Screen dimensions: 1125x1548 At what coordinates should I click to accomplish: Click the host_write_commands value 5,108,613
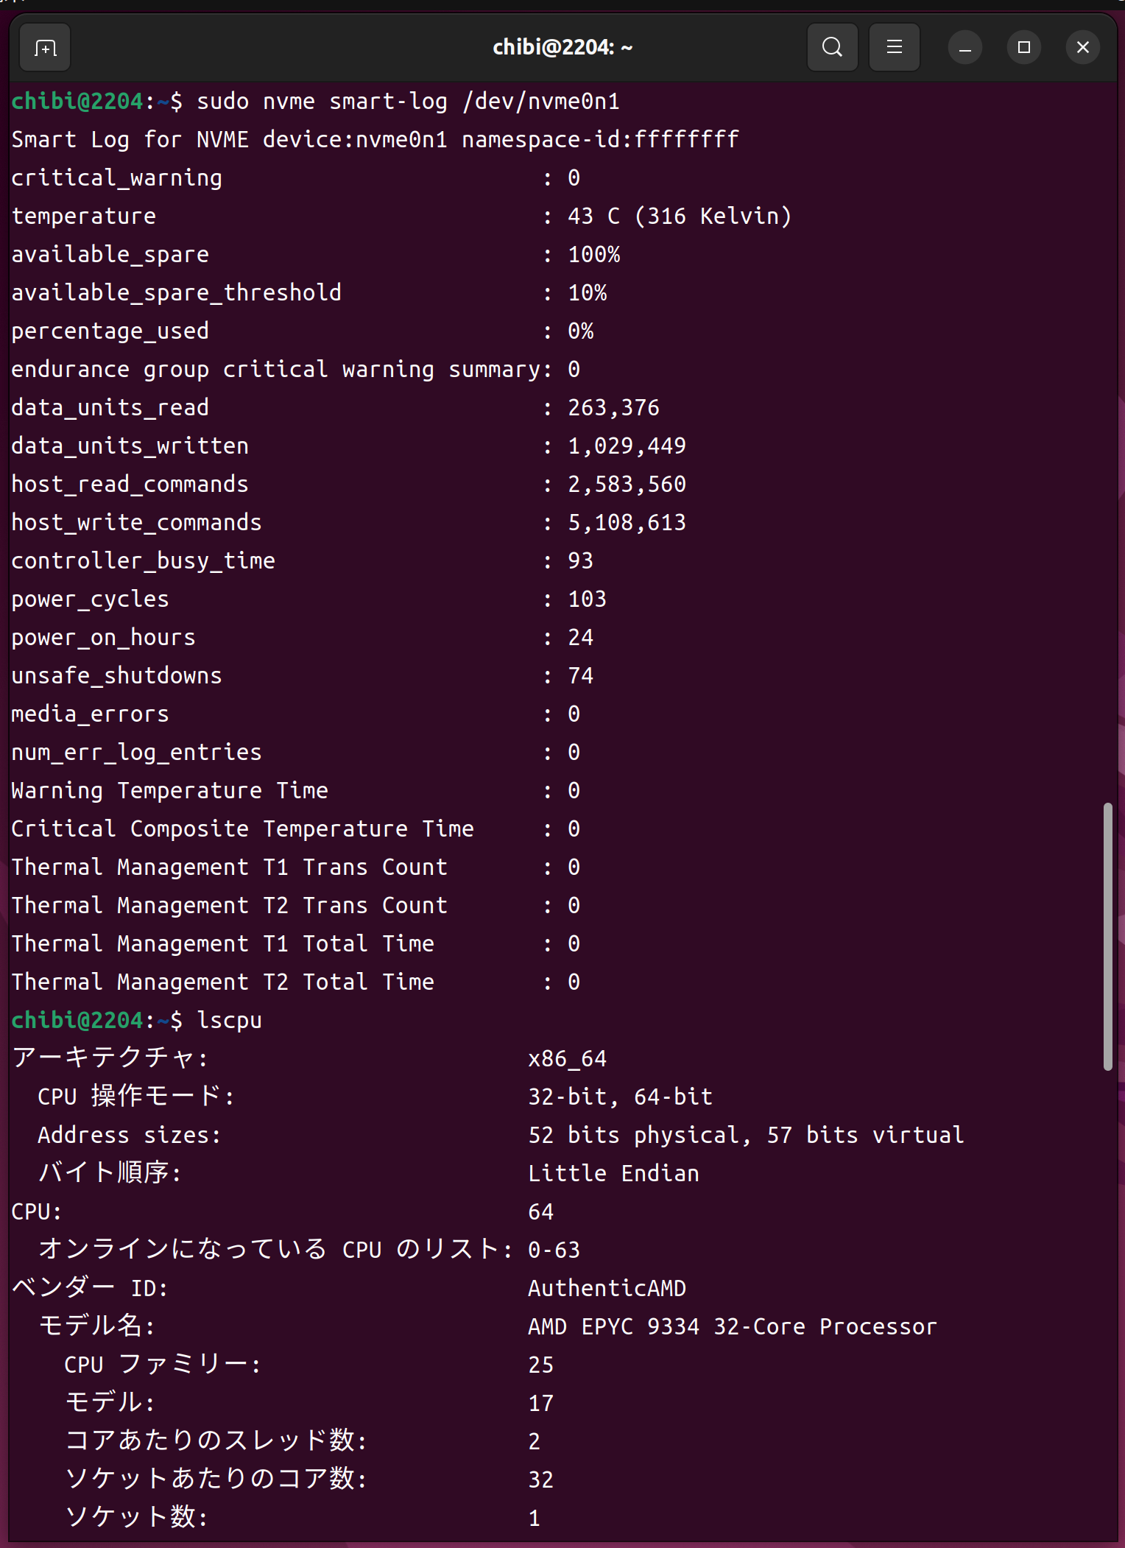coord(627,523)
